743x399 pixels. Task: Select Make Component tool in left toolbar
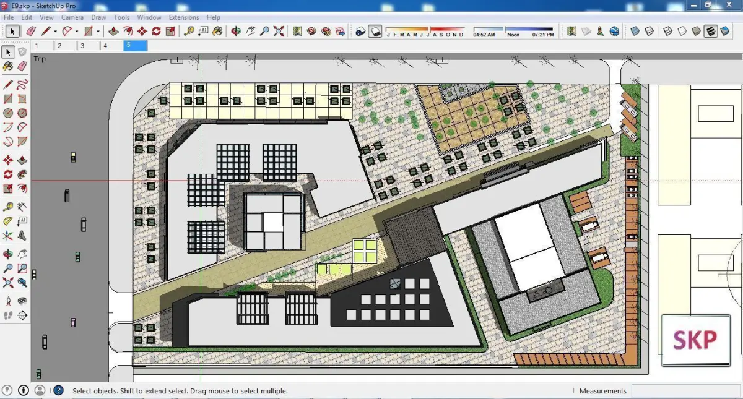(22, 52)
